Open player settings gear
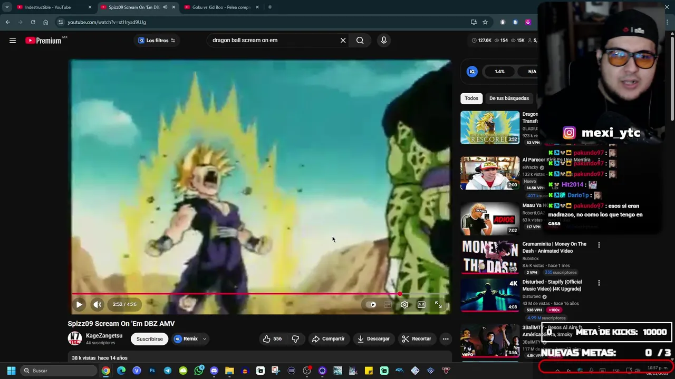This screenshot has height=379, width=675. [404, 304]
